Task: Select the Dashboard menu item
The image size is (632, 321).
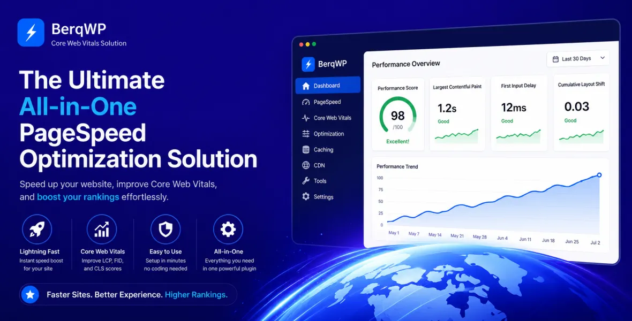Action: [x=328, y=86]
